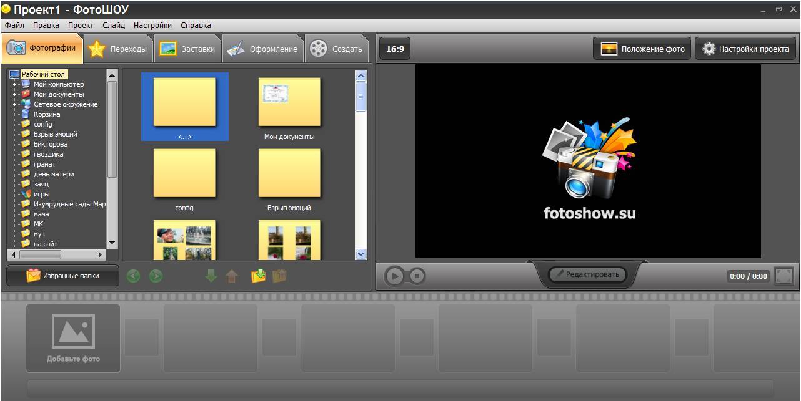Open the Переходы tab

click(x=119, y=49)
